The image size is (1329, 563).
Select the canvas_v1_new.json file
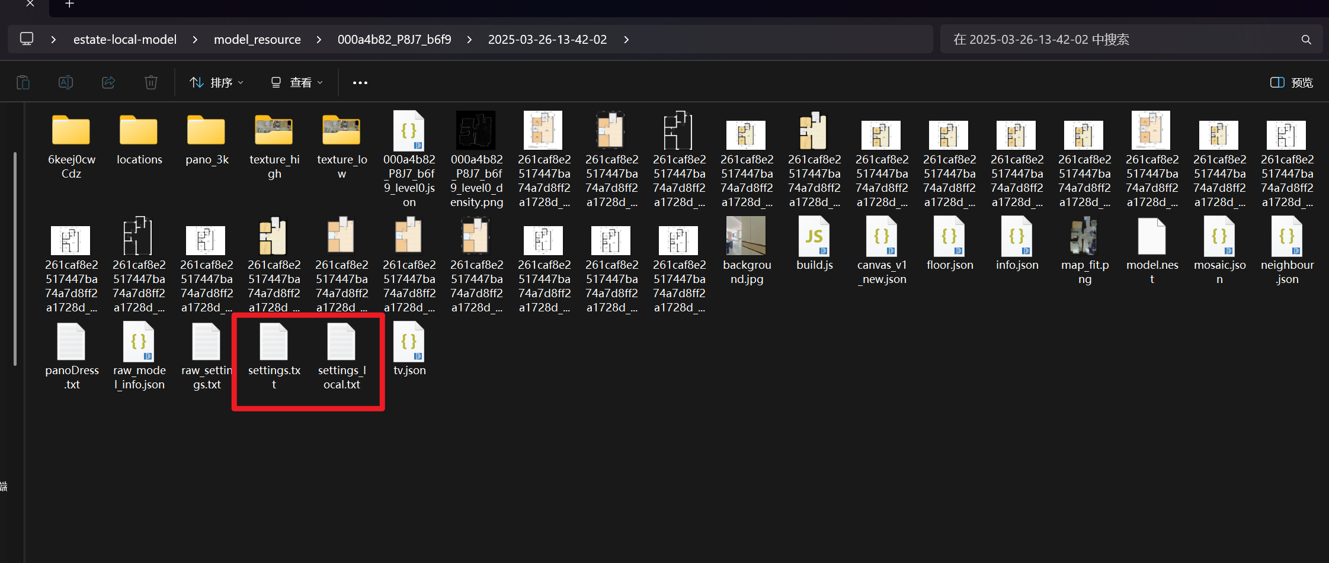882,251
